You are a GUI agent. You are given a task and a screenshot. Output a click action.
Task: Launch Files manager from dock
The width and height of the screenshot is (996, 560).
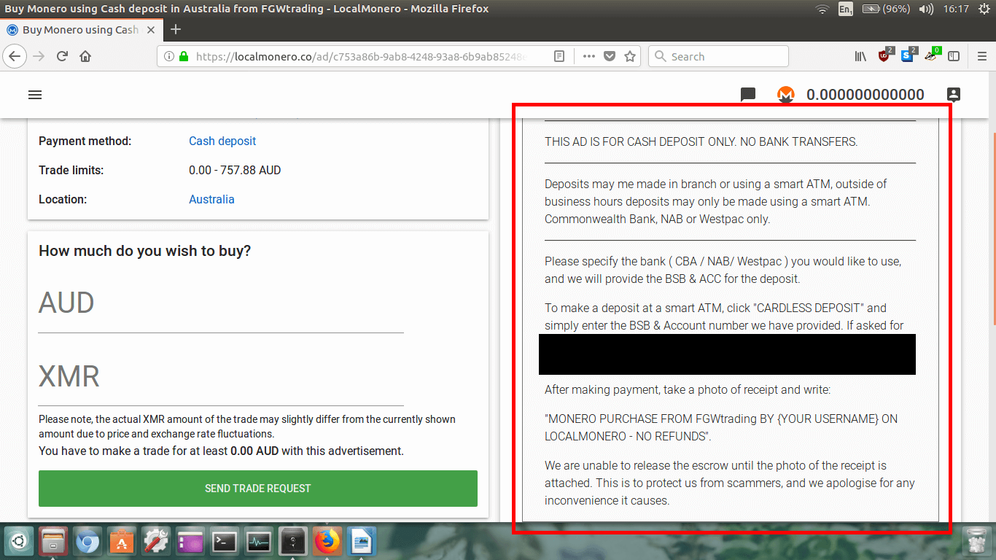(53, 542)
